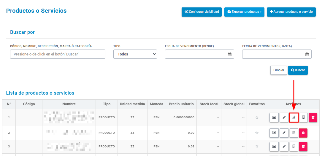Click the Buscar search button
This screenshot has height=156, width=322.
point(298,70)
